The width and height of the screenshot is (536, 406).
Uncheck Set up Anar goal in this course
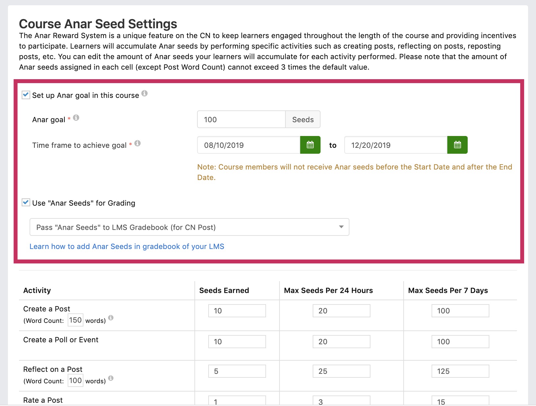click(x=26, y=95)
